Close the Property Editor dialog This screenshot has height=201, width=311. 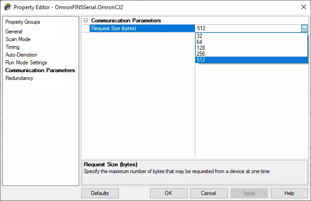(304, 7)
